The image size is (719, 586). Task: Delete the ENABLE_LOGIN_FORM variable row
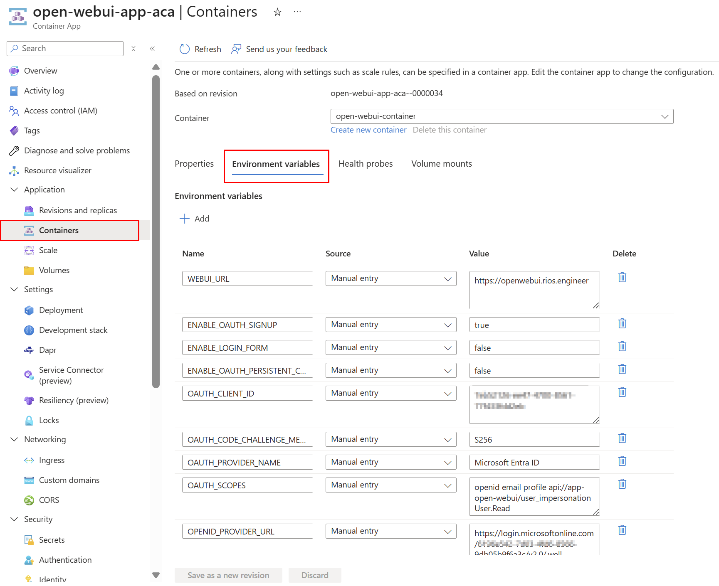click(x=622, y=347)
